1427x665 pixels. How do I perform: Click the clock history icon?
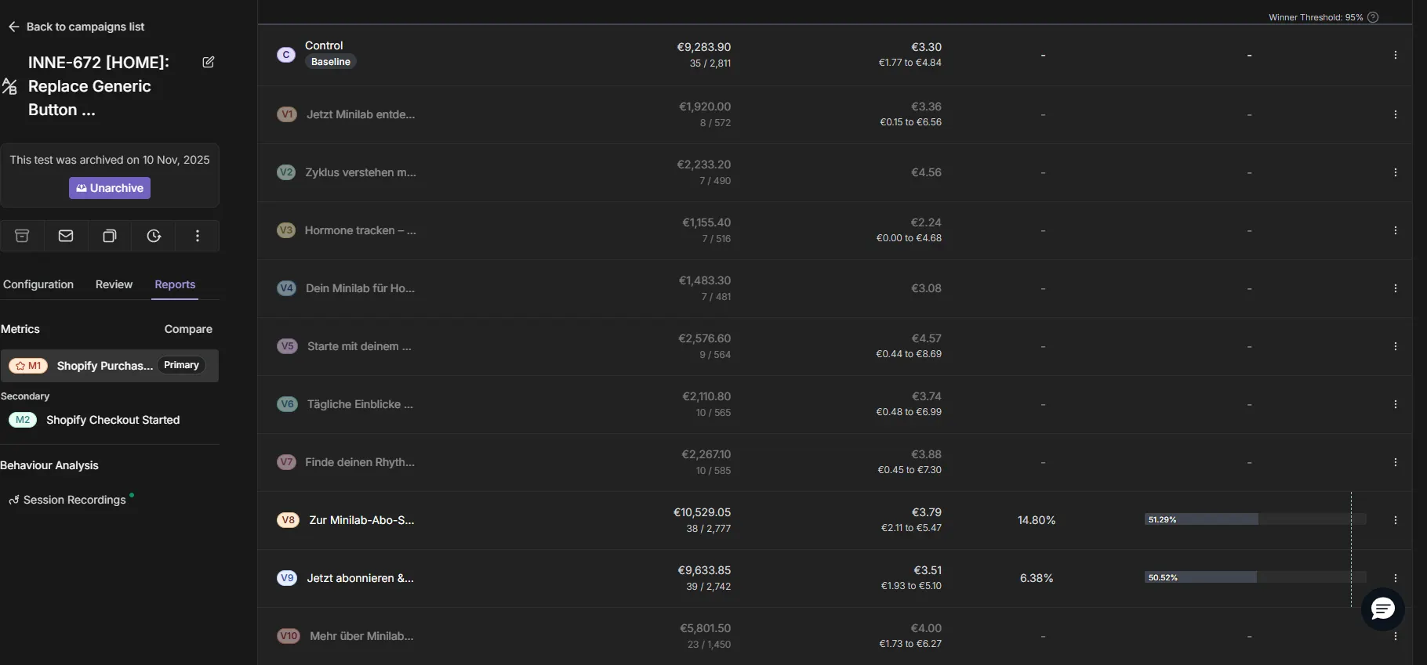pyautogui.click(x=154, y=236)
